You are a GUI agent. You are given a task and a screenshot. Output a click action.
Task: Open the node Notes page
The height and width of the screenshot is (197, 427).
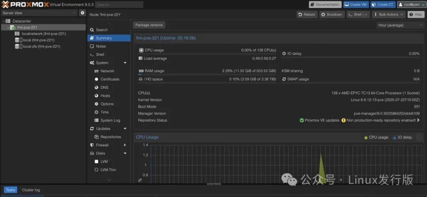click(x=101, y=46)
